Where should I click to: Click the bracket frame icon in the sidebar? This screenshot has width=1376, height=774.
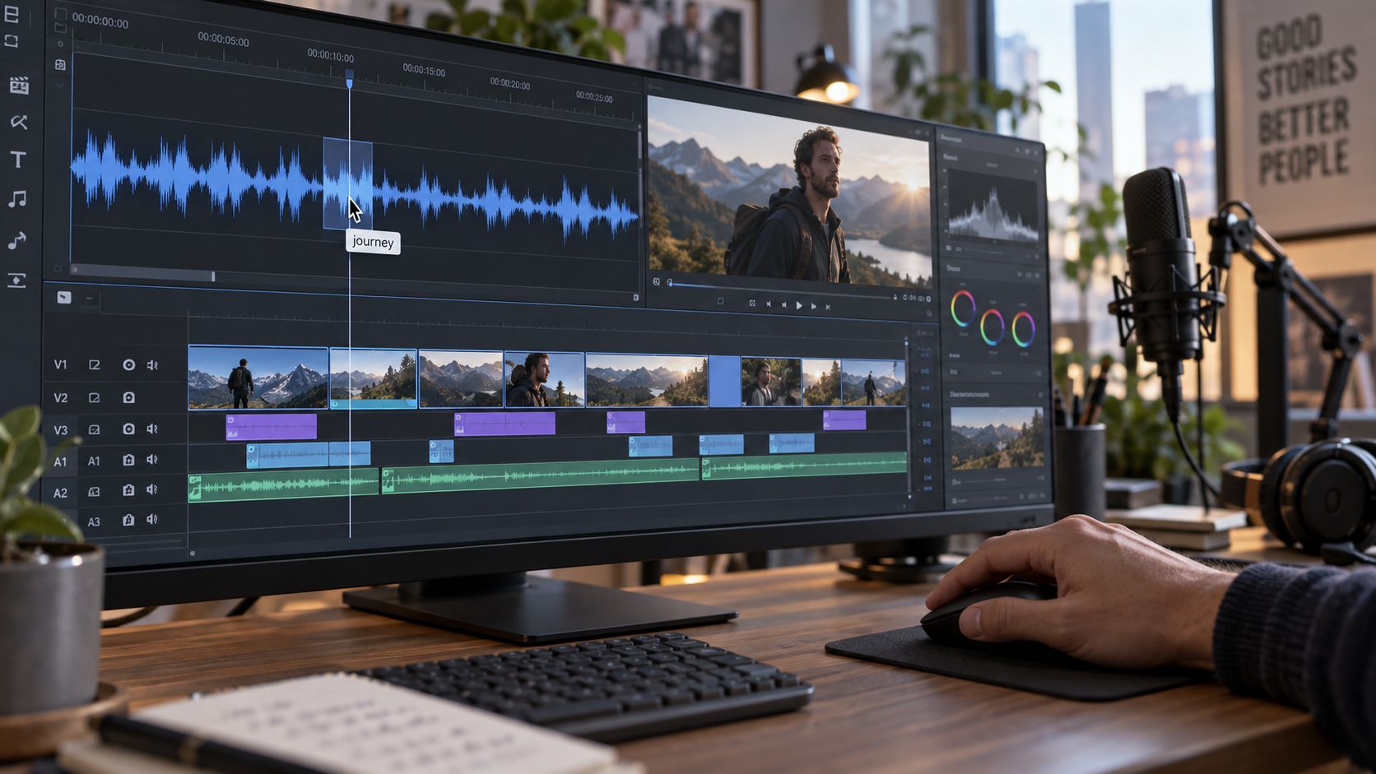(12, 40)
